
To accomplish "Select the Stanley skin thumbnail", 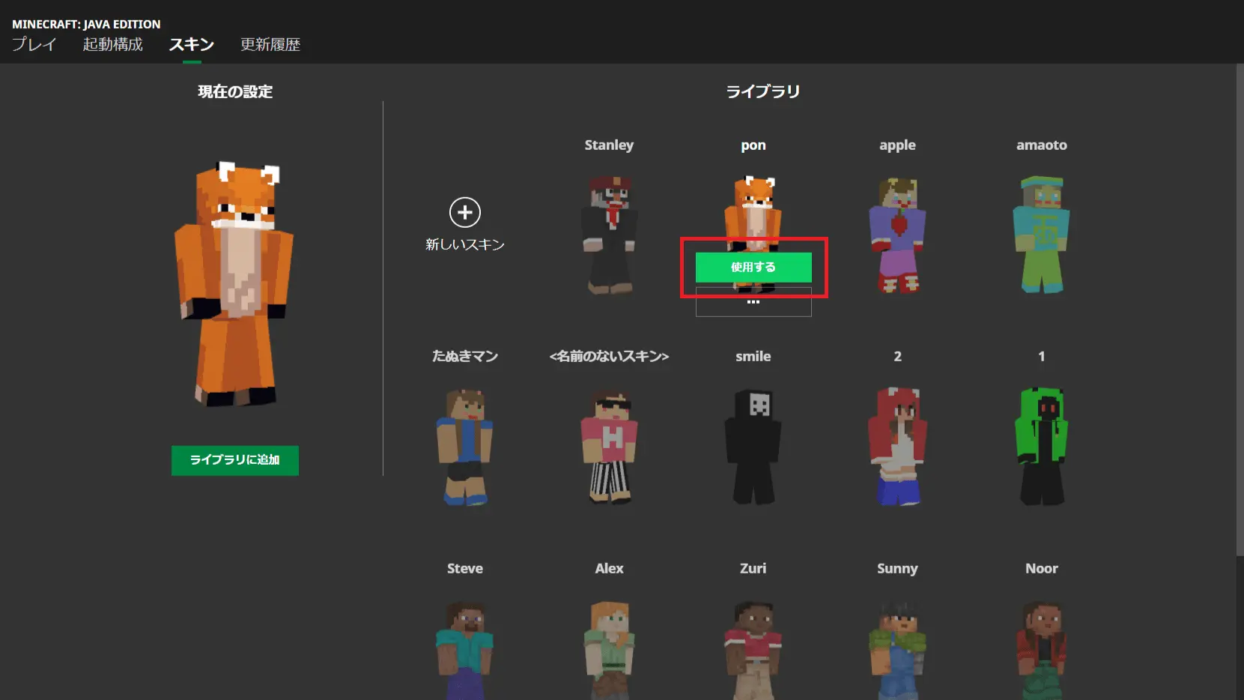I will [x=609, y=234].
